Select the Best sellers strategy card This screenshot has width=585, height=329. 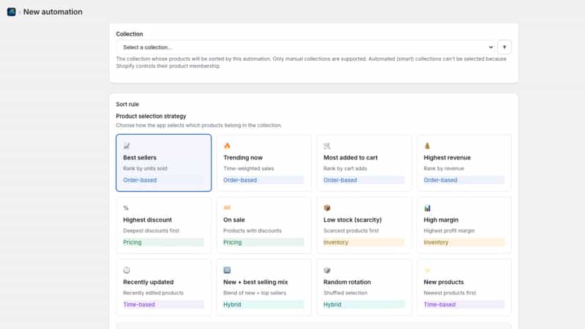(163, 163)
